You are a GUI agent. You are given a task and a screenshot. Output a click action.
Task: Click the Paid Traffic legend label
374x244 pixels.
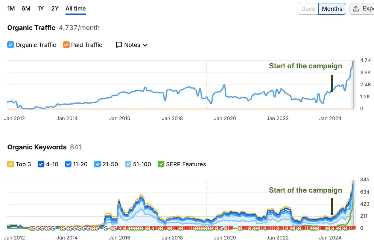(87, 45)
